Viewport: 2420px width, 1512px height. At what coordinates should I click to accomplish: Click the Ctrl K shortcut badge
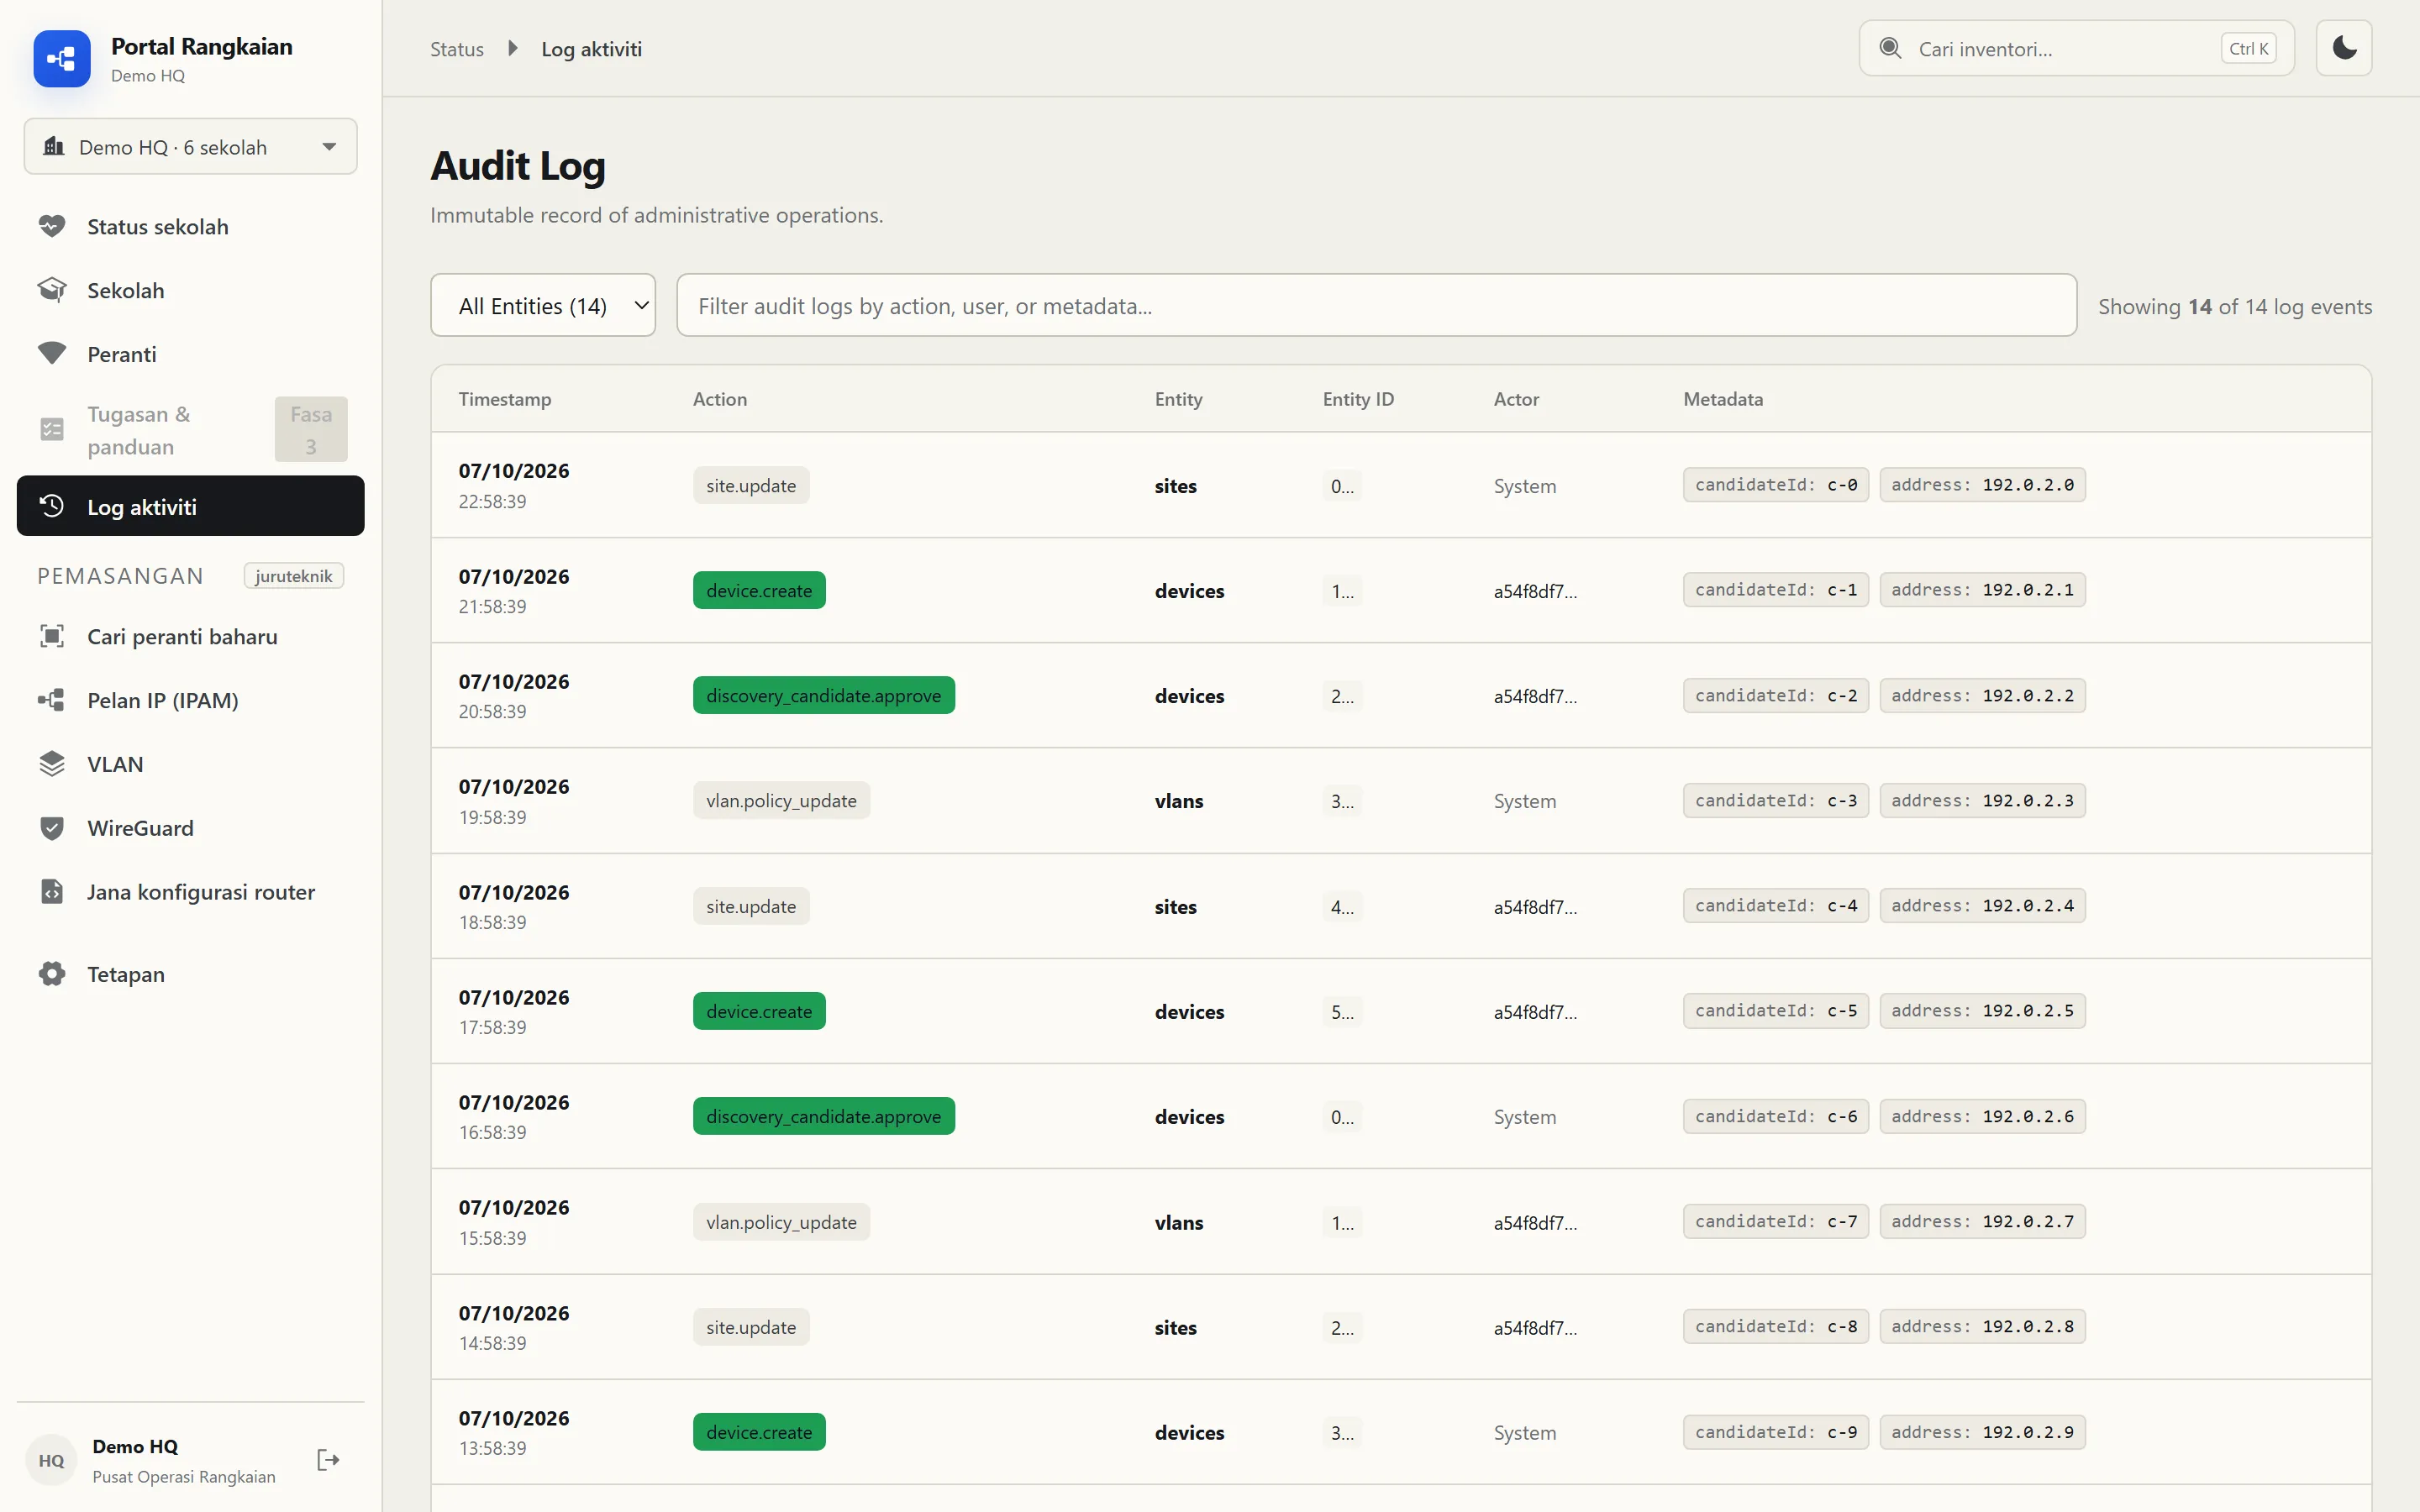(x=2248, y=48)
